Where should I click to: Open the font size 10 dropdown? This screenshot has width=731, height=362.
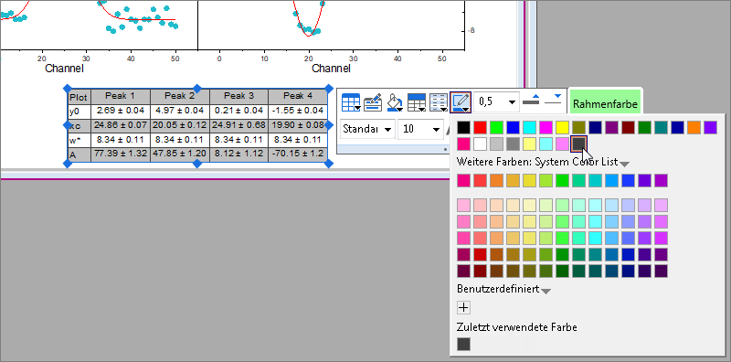point(437,129)
